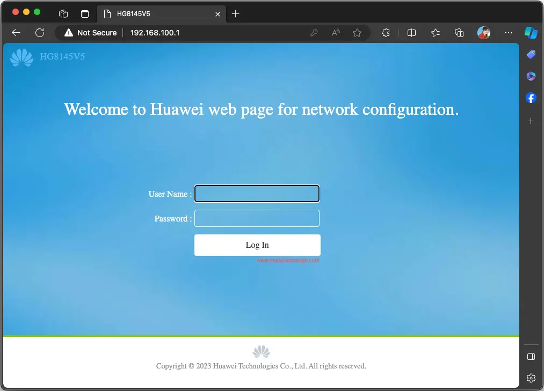Click the Welcome to Huawei heading text
This screenshot has width=544, height=391.
coord(261,109)
